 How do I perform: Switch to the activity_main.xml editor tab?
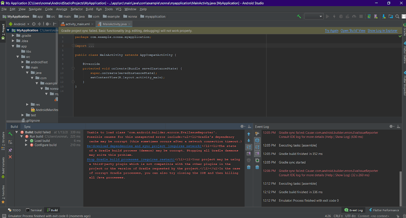pyautogui.click(x=77, y=24)
